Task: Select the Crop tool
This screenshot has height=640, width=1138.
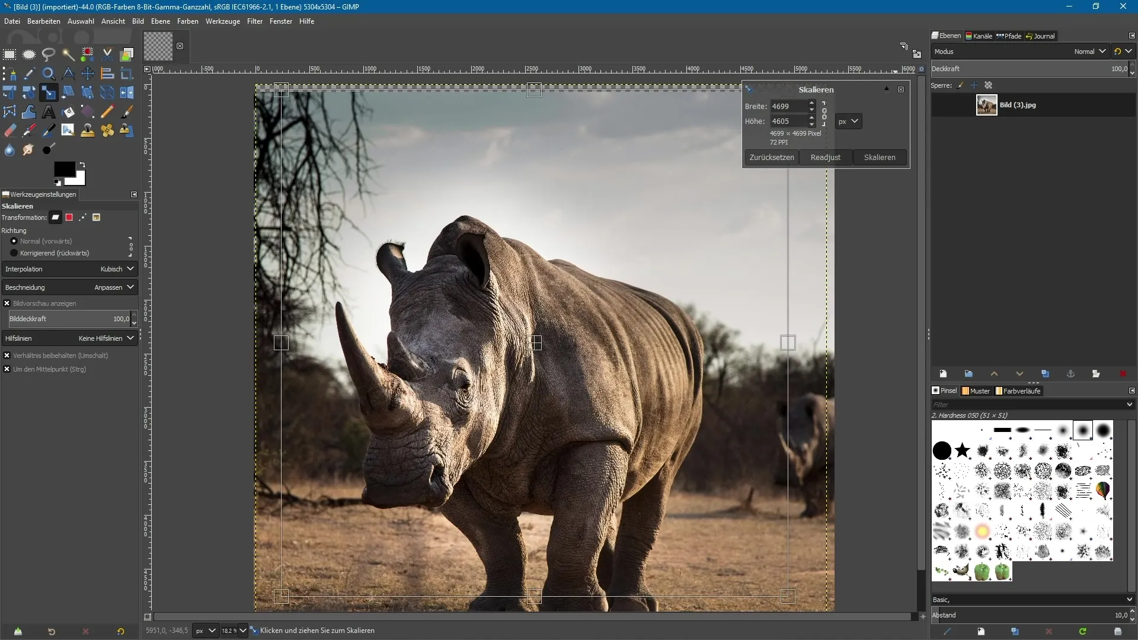Action: coord(127,73)
